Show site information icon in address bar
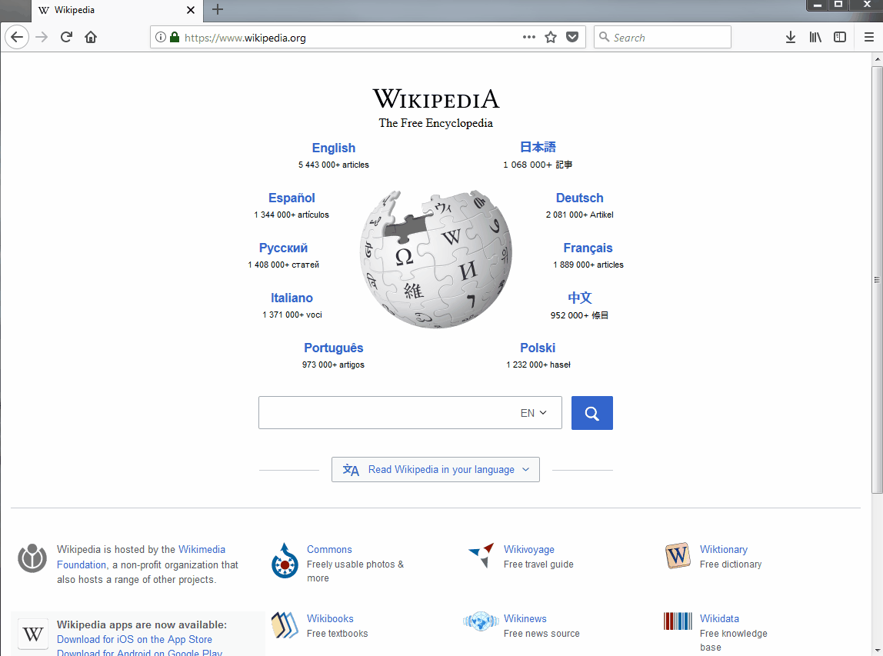 tap(161, 37)
